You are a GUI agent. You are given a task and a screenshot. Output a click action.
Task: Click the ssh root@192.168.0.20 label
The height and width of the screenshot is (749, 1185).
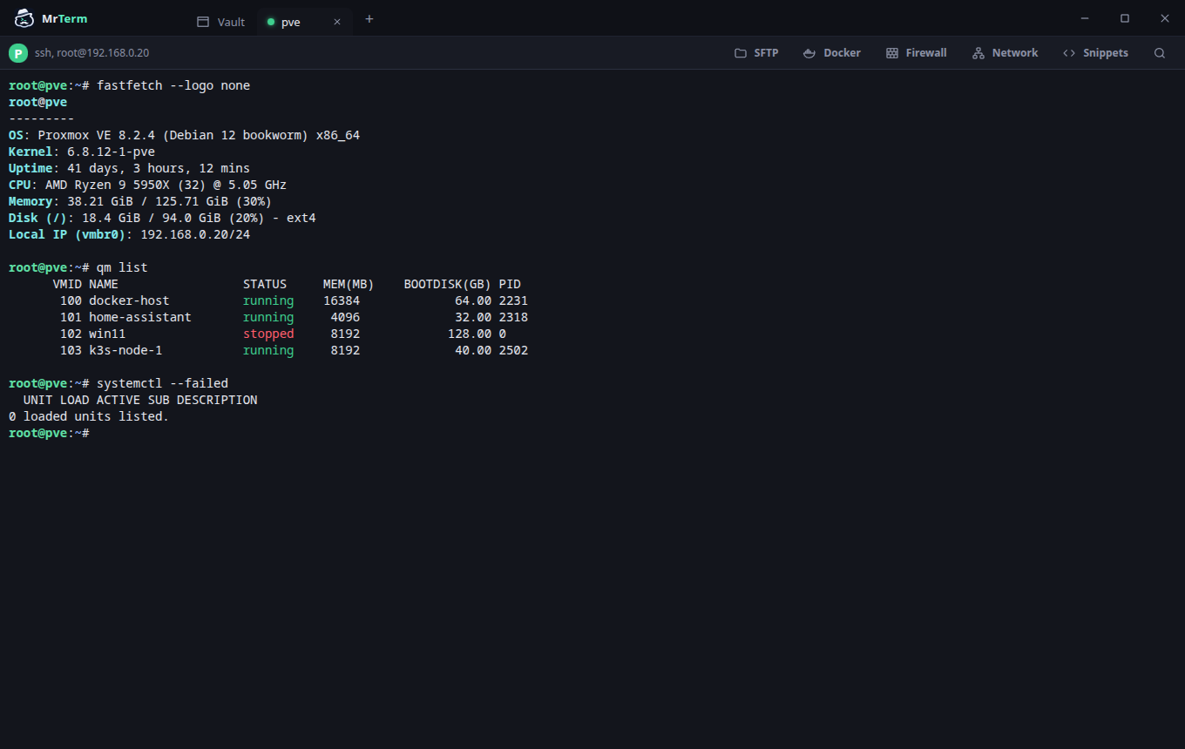pos(91,53)
